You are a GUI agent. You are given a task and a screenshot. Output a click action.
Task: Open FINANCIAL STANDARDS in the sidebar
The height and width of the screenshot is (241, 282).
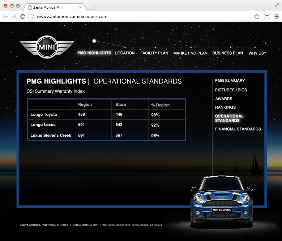[238, 129]
